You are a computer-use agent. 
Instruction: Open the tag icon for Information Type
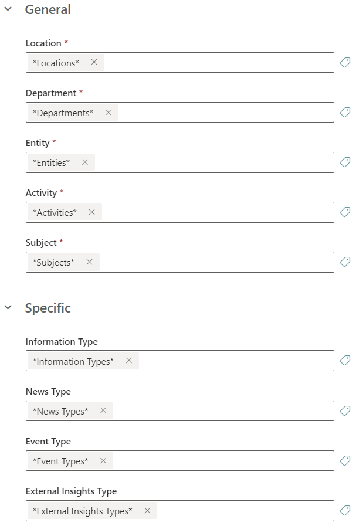[x=345, y=360]
